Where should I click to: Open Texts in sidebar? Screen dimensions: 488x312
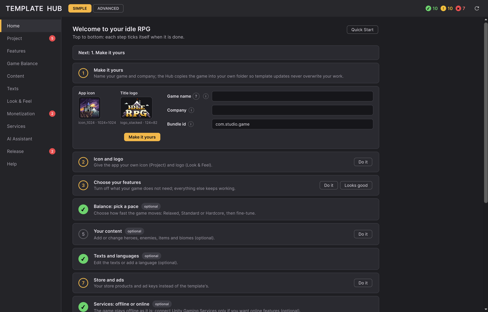pyautogui.click(x=31, y=89)
